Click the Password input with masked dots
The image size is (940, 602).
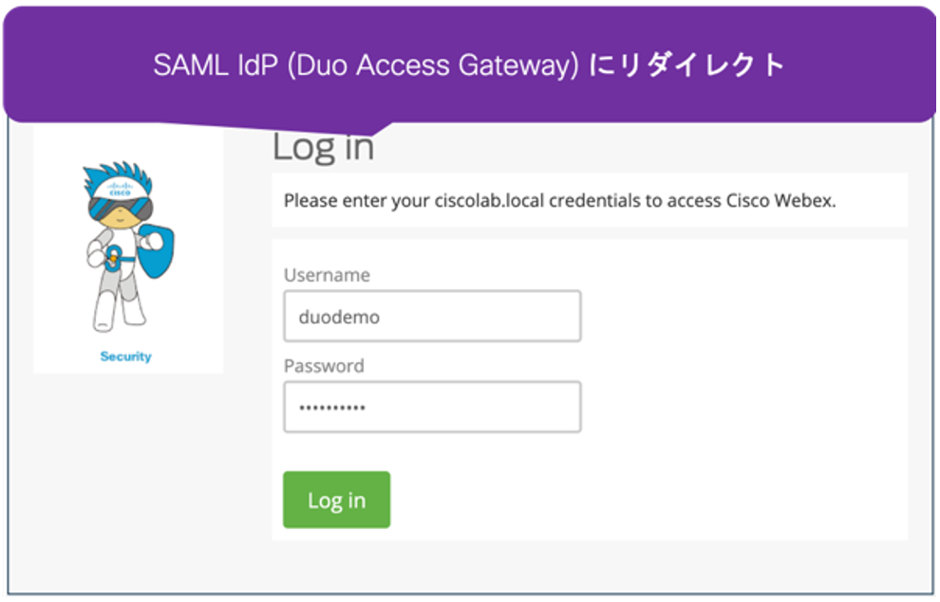pos(432,407)
